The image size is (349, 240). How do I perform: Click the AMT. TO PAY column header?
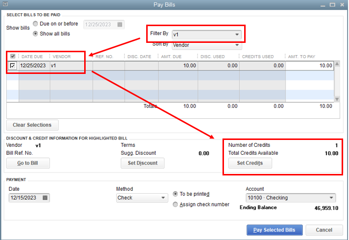(x=302, y=57)
